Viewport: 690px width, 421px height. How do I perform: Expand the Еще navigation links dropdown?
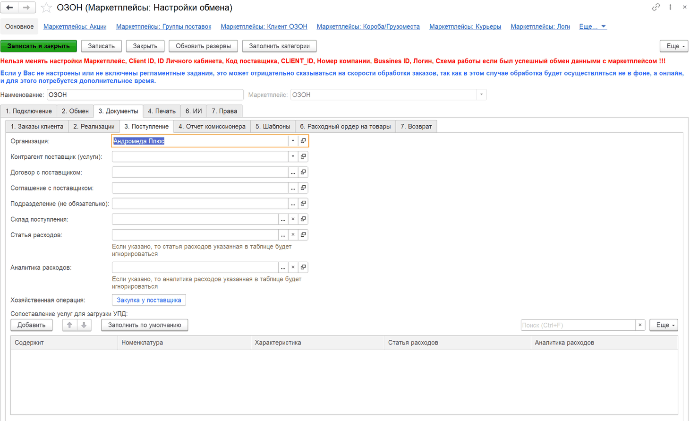tap(592, 26)
